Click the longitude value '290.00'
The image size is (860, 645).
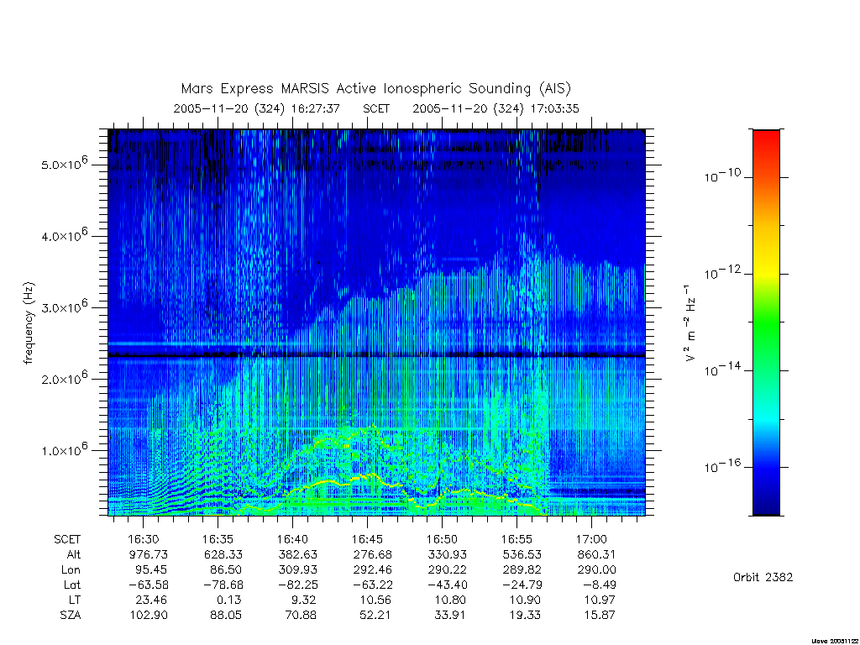[597, 570]
